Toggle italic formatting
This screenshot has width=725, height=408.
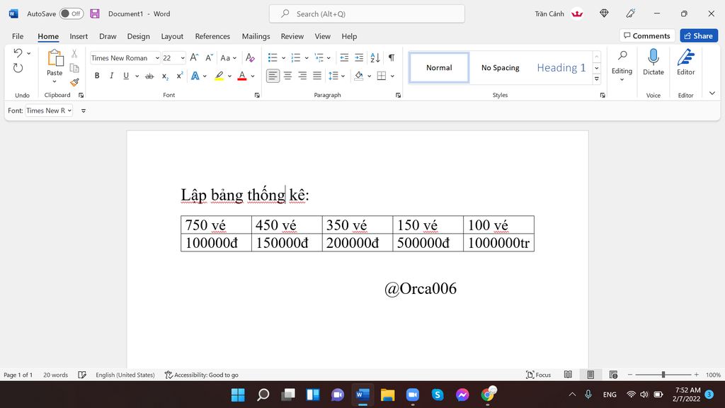(x=111, y=76)
